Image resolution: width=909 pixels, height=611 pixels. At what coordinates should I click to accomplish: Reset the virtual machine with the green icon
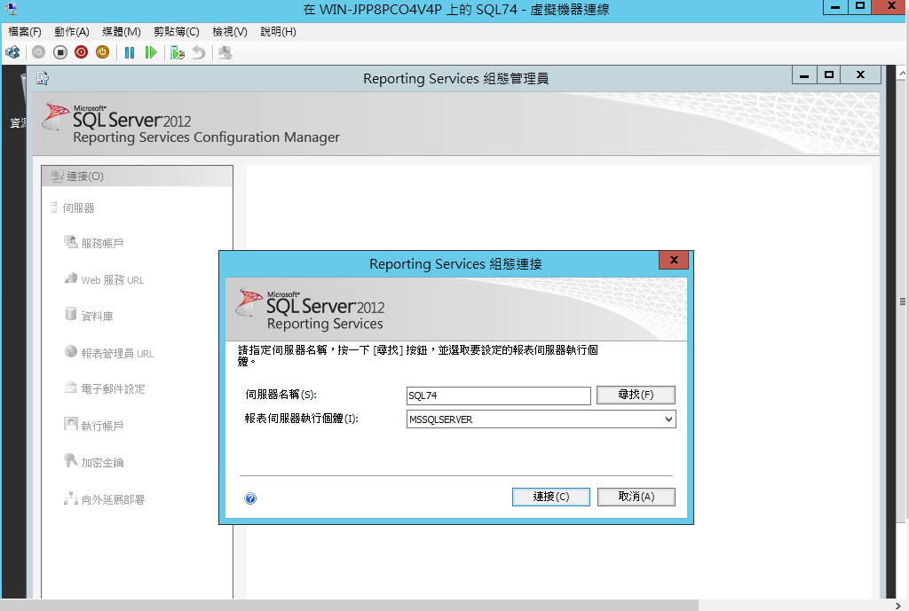151,52
